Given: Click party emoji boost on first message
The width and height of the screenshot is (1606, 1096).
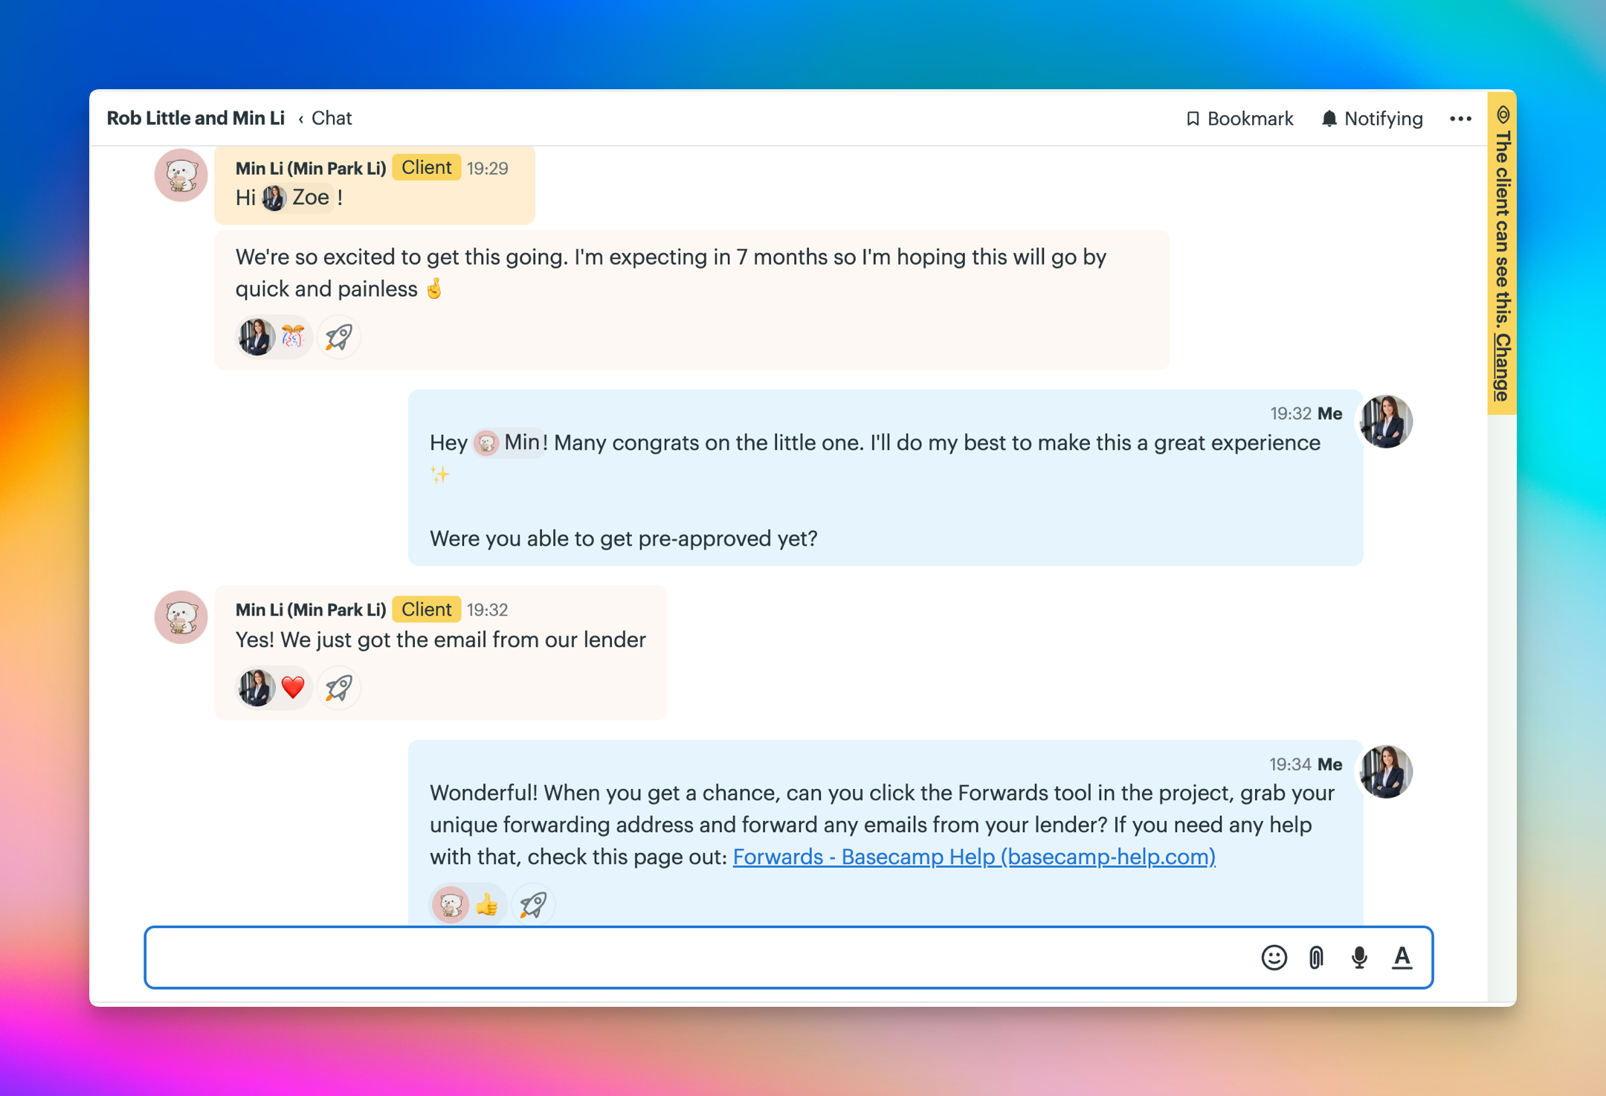Looking at the screenshot, I should pyautogui.click(x=293, y=337).
